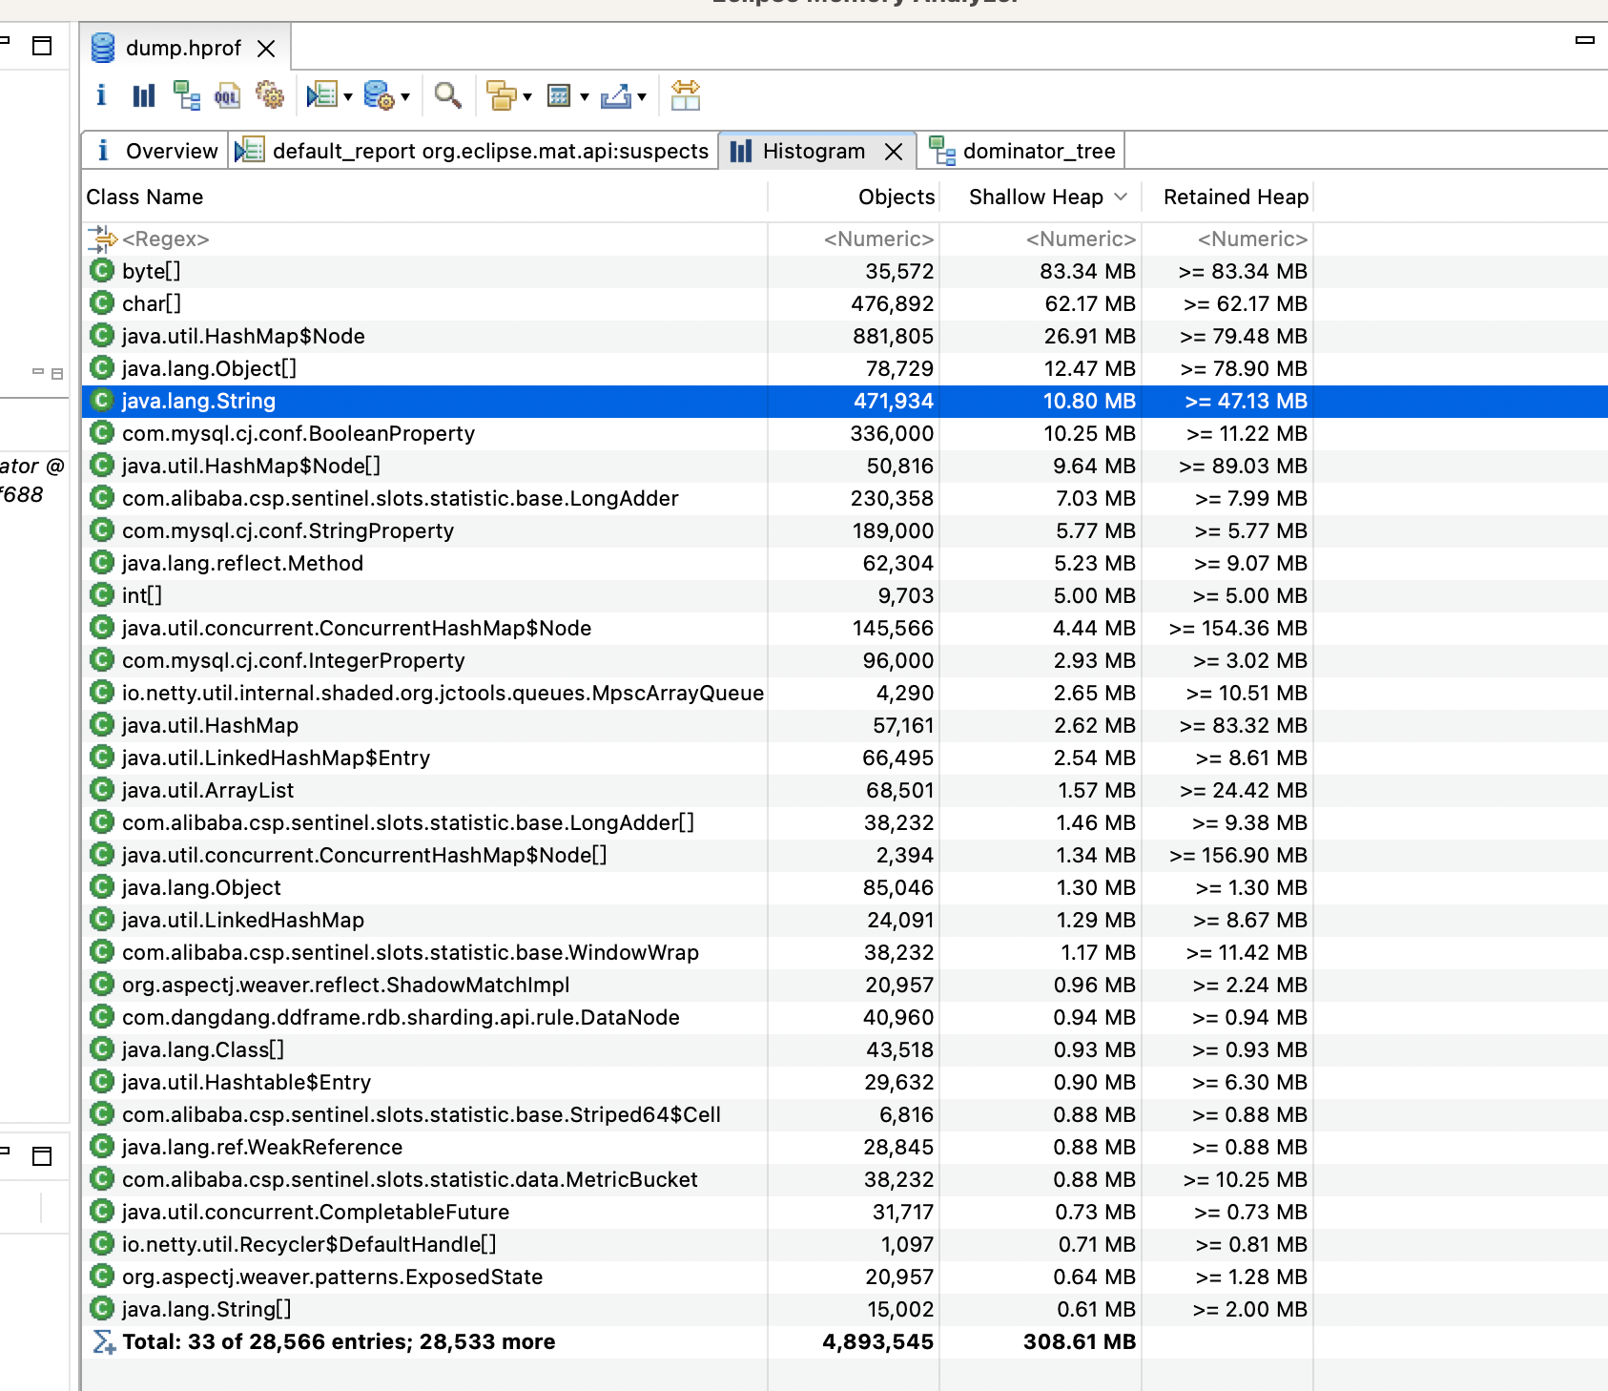Click the Objects Numeric filter field

(854, 239)
